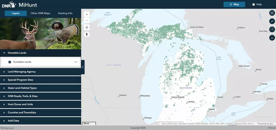Click the Help question mark icon

253,4
